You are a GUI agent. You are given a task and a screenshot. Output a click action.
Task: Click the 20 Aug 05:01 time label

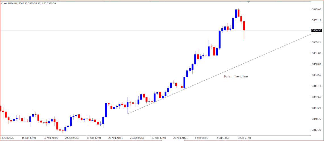click(x=72, y=138)
